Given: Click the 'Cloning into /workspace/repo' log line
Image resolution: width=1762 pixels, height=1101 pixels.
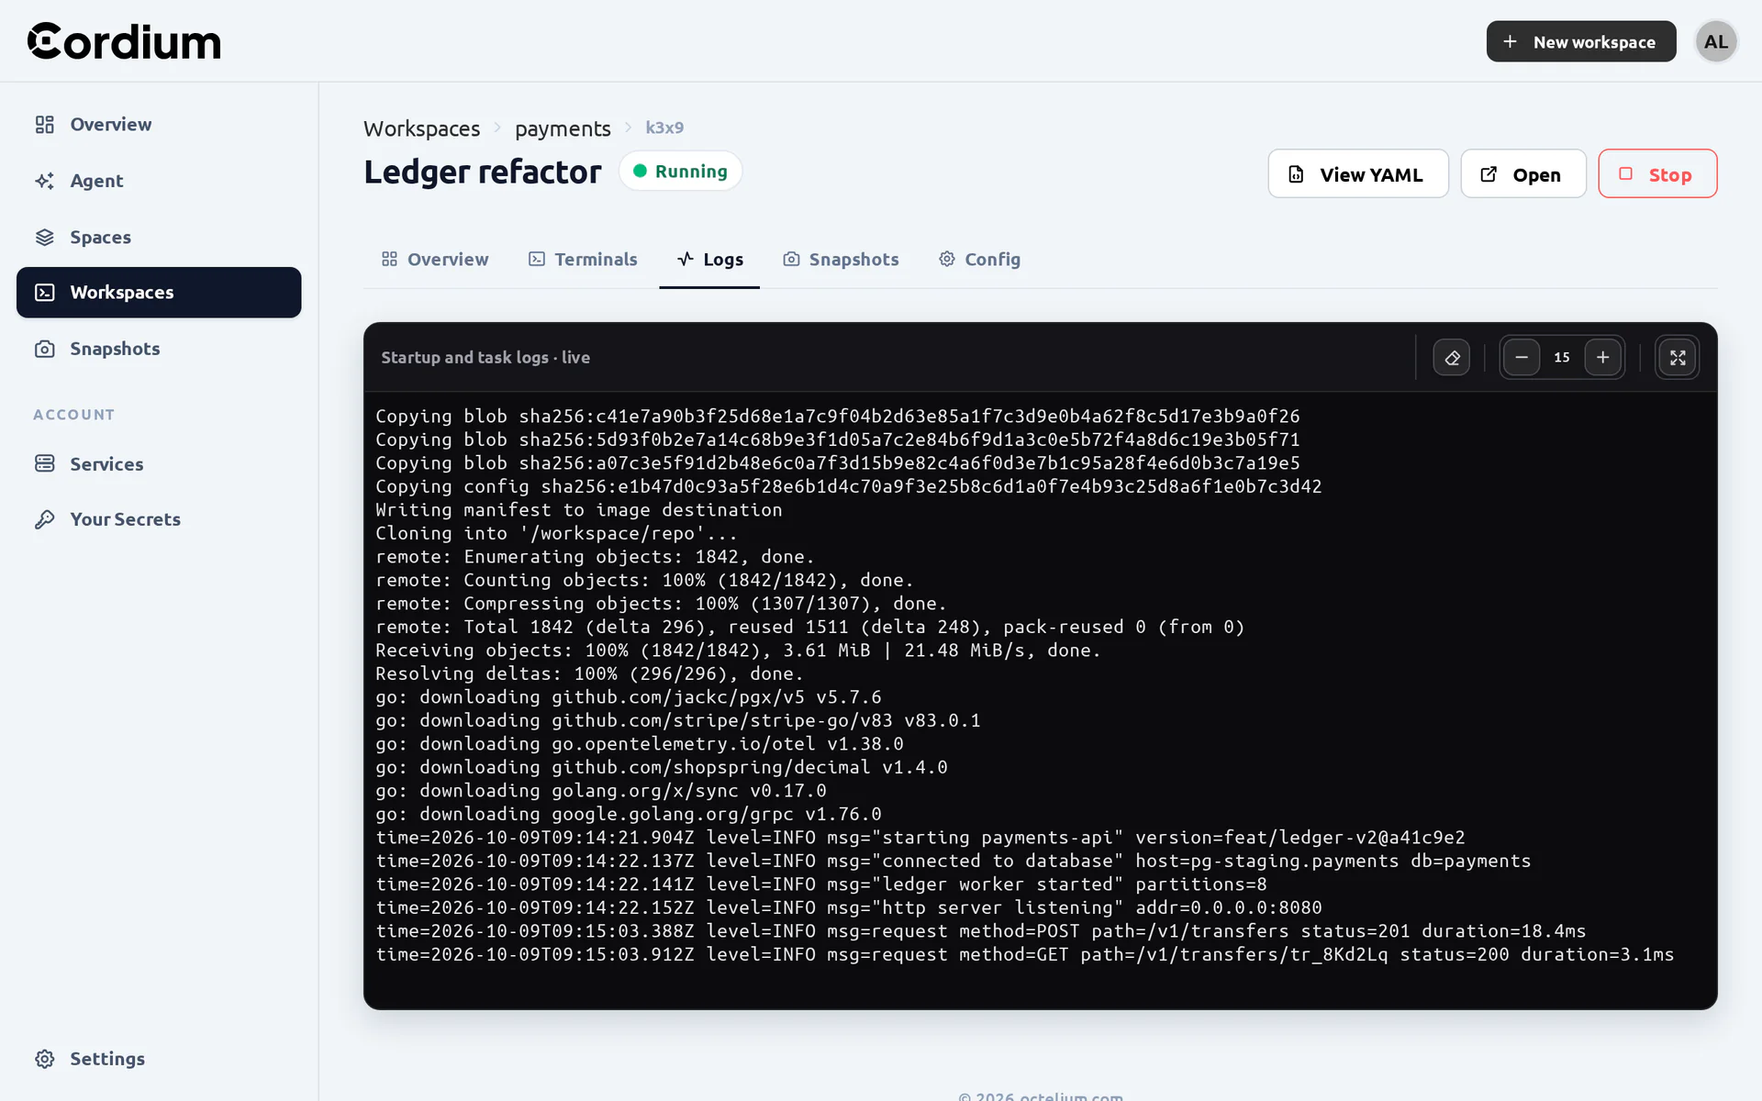Looking at the screenshot, I should tap(557, 533).
